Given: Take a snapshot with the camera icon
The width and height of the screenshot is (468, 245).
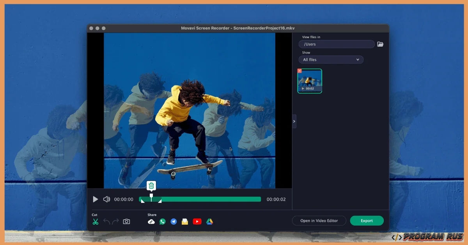Looking at the screenshot, I should (x=126, y=221).
